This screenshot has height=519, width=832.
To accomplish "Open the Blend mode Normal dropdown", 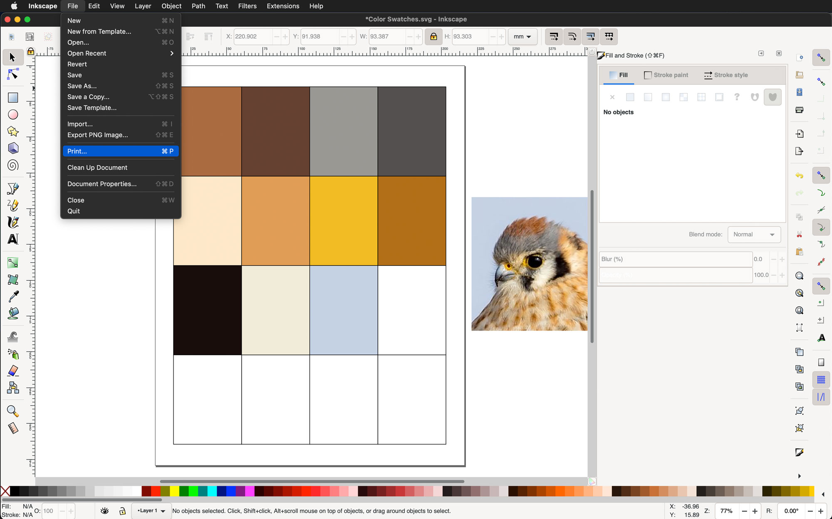I will click(x=754, y=235).
